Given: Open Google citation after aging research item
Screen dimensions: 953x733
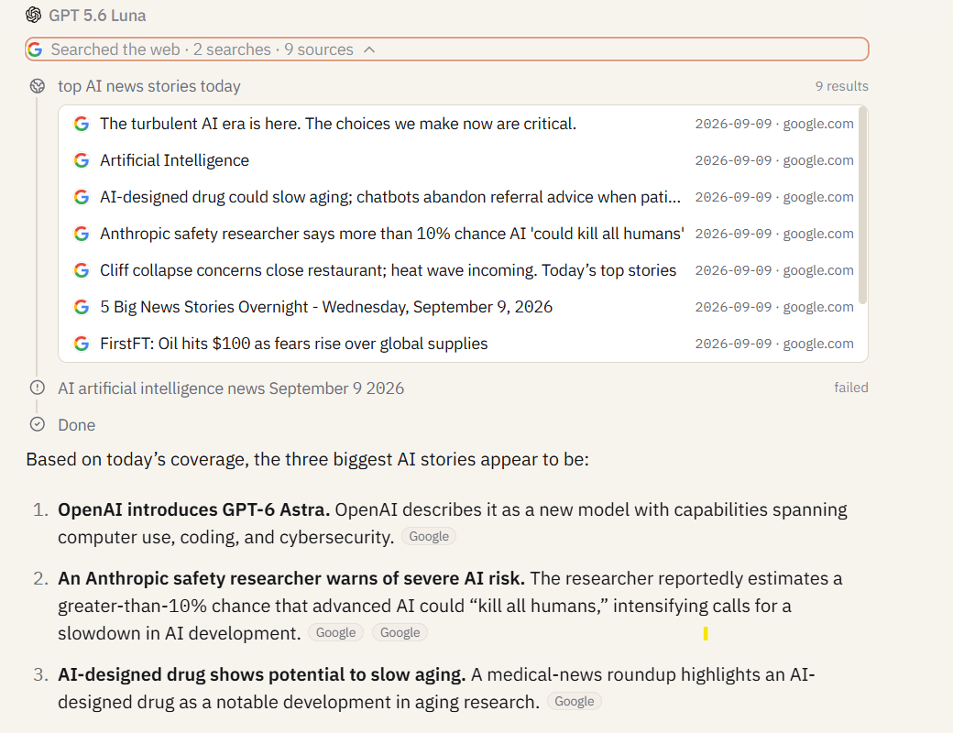Looking at the screenshot, I should [x=575, y=701].
